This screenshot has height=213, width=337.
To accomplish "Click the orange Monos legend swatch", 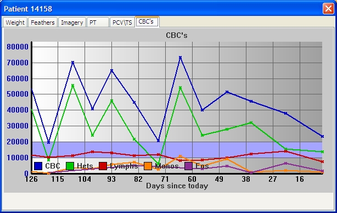I will coord(148,166).
